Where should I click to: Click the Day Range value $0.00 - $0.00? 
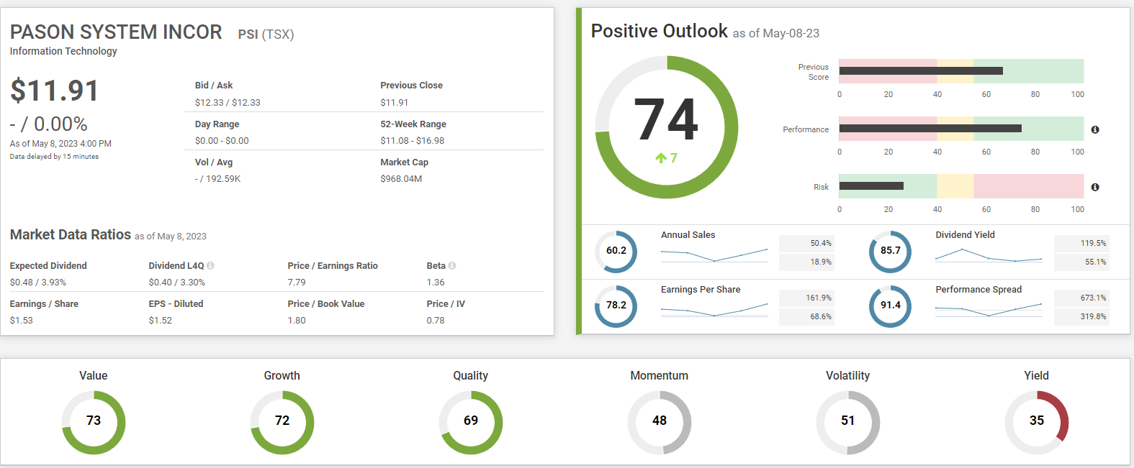point(222,141)
